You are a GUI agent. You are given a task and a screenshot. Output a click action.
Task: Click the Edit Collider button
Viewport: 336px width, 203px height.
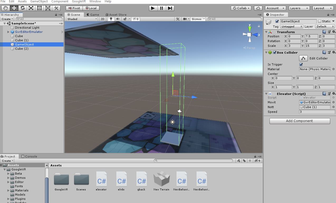(303, 58)
